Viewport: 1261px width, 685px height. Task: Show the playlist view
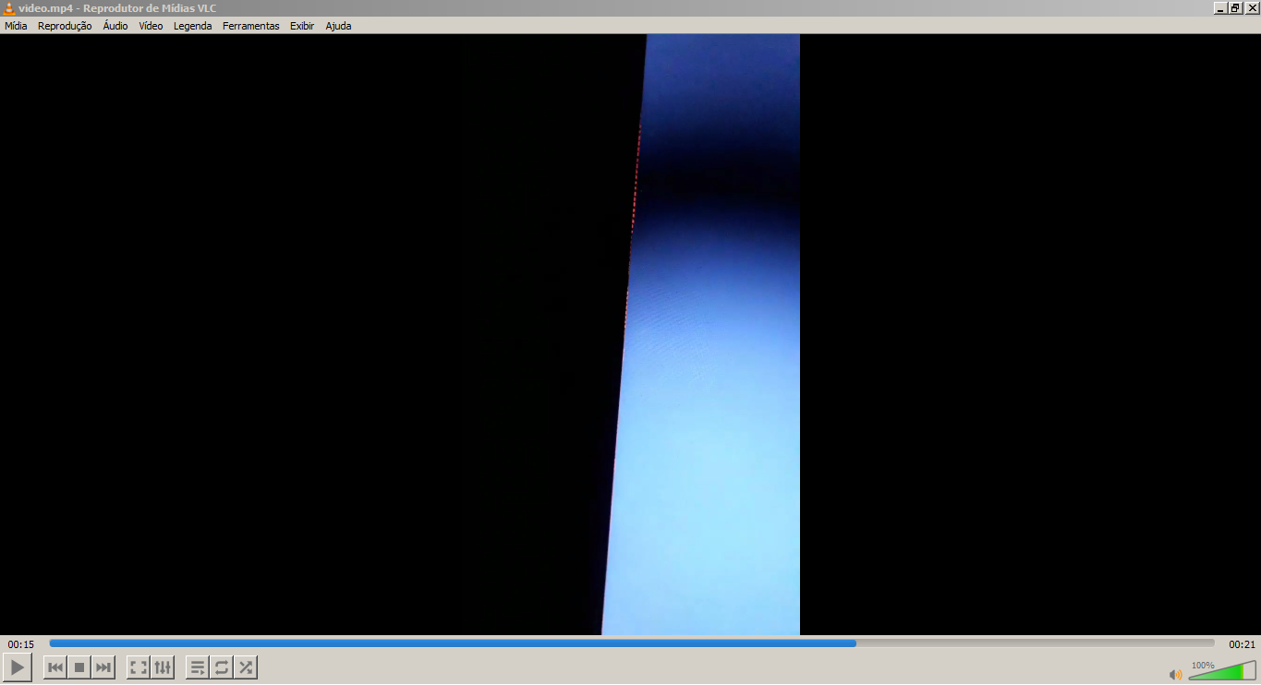click(x=198, y=667)
